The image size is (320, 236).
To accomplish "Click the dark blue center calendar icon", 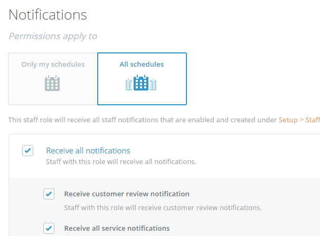I will (141, 83).
